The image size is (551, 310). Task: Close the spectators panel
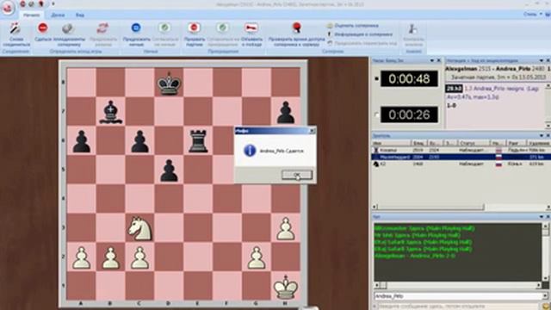click(x=548, y=136)
